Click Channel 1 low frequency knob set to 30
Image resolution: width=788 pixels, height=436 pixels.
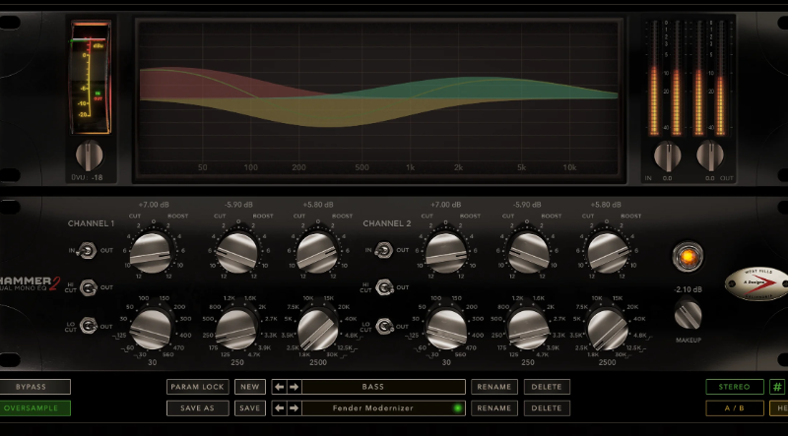tap(151, 330)
